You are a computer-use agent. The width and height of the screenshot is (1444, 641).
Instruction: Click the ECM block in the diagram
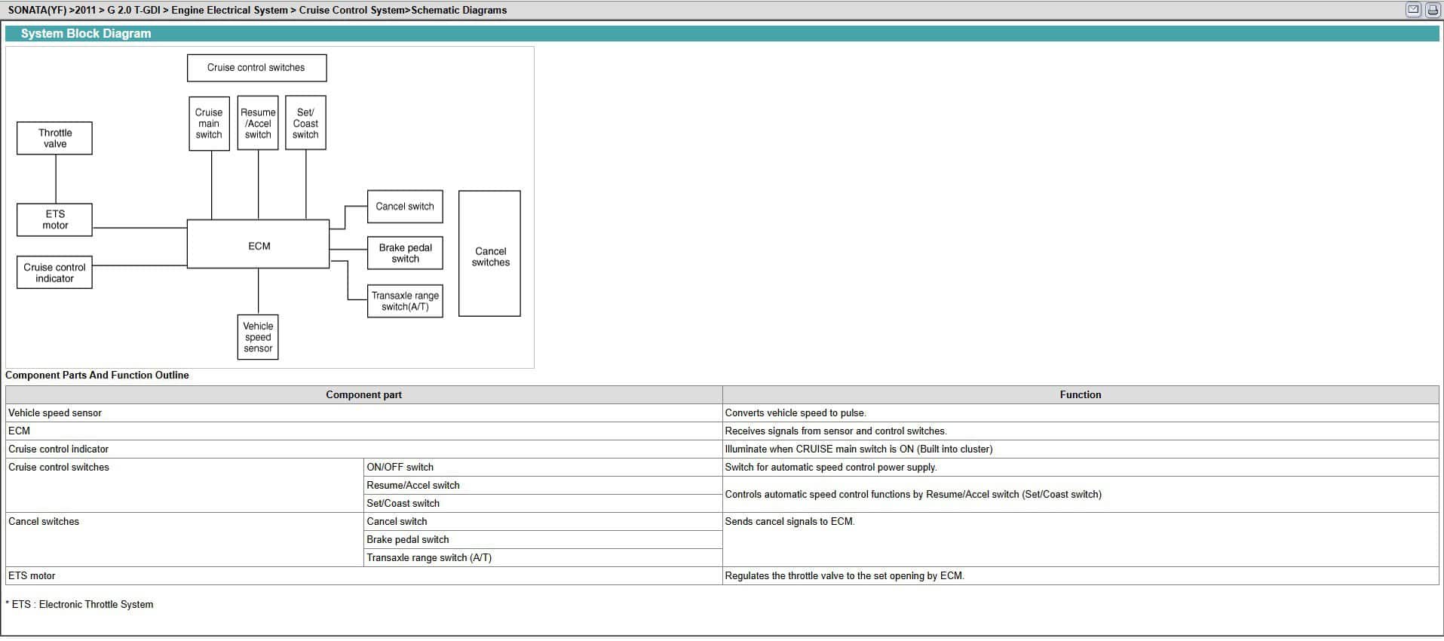point(258,244)
